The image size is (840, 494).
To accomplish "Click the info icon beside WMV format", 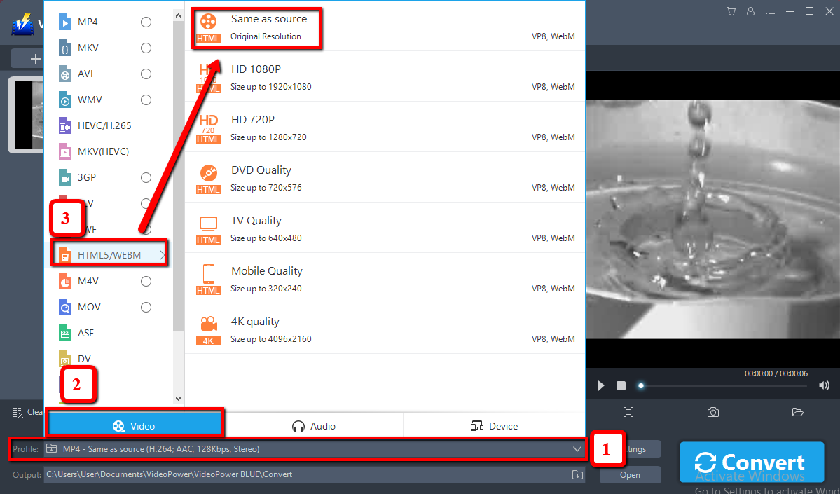I will click(146, 100).
